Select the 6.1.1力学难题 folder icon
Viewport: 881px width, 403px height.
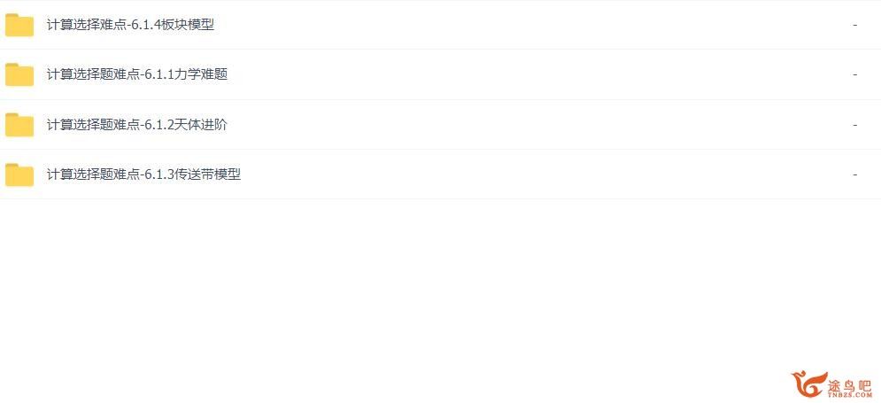(x=19, y=74)
